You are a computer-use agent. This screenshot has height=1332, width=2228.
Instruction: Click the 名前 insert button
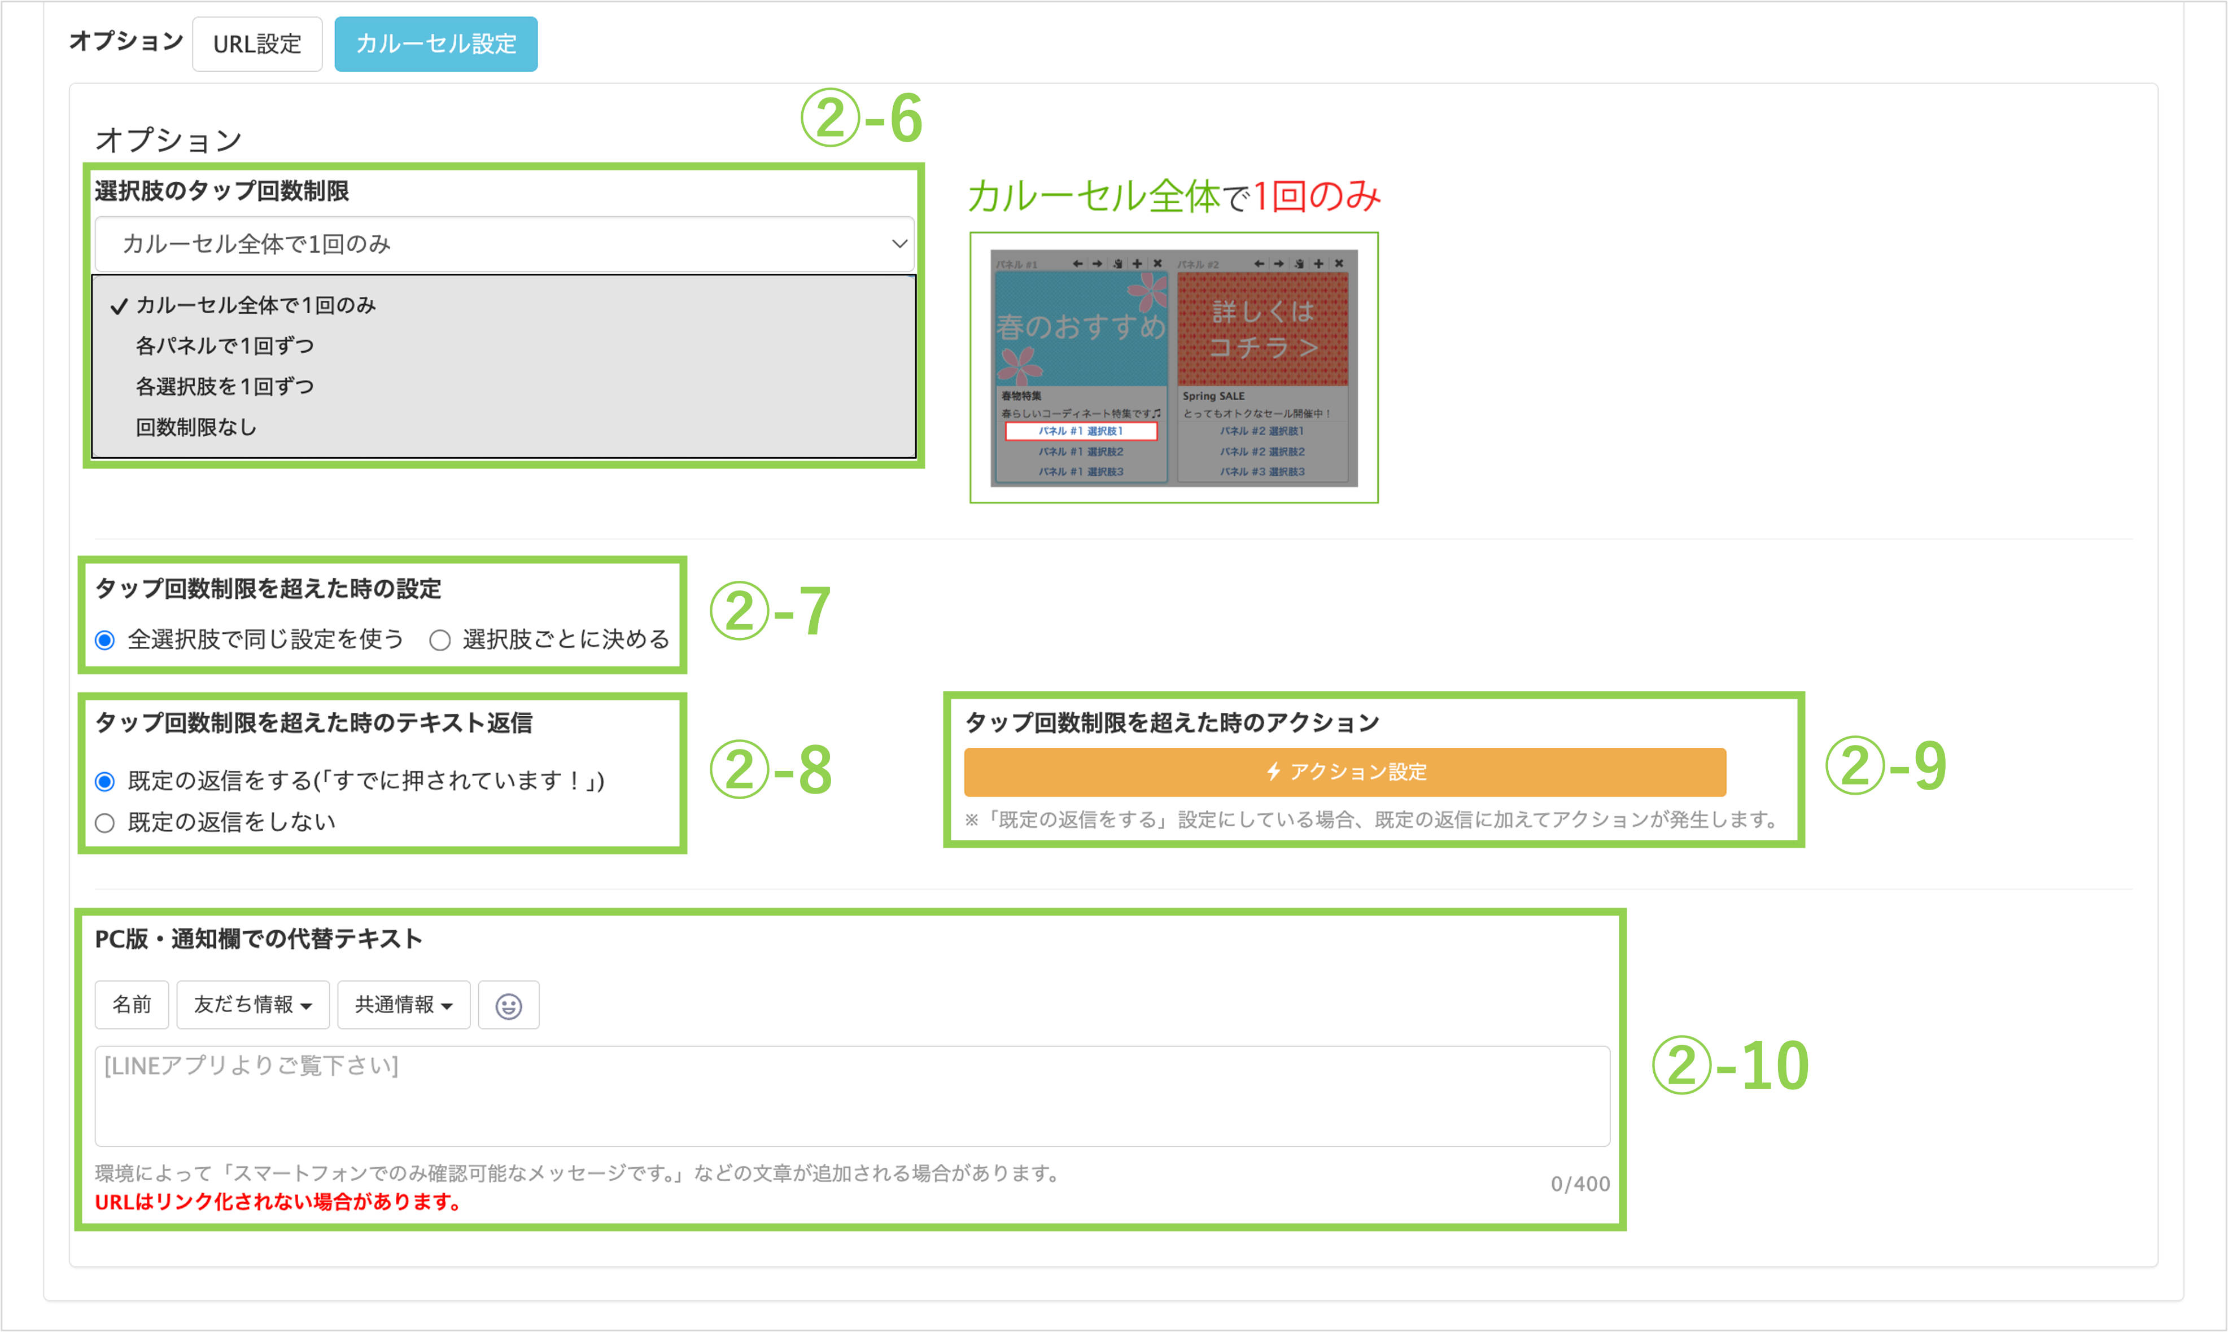click(131, 1005)
